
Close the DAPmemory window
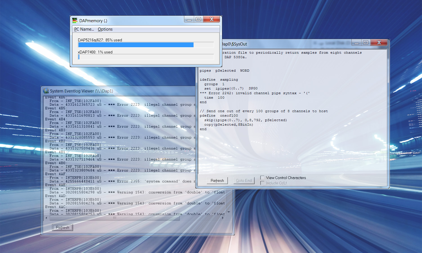(212, 19)
